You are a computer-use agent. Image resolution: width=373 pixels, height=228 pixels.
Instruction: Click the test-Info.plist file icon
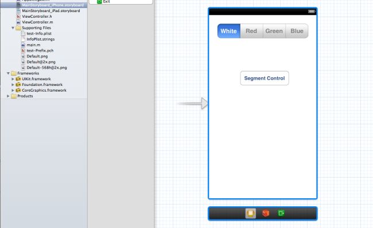click(23, 33)
